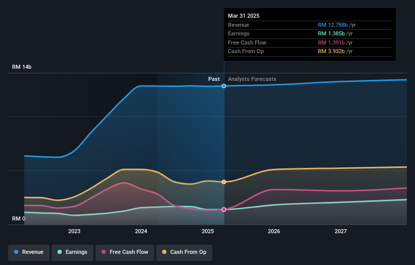The image size is (415, 265).
Task: Click the Analysts Forecasts label
Action: point(252,79)
